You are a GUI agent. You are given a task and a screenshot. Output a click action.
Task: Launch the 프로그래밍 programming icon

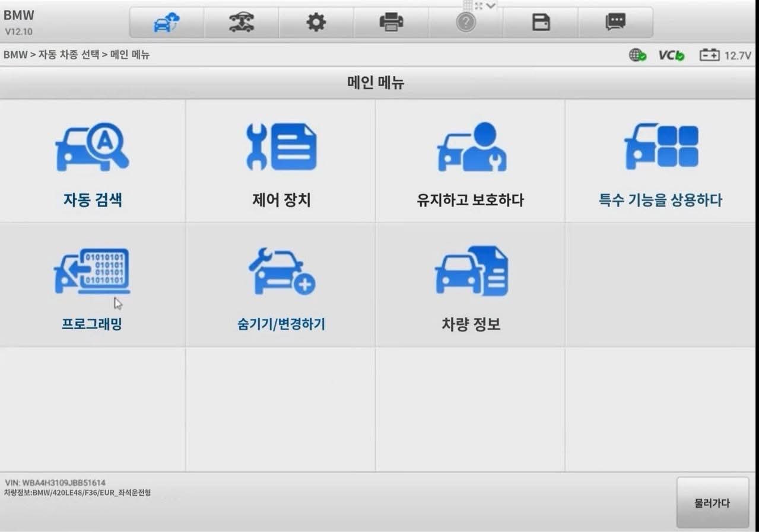click(92, 272)
